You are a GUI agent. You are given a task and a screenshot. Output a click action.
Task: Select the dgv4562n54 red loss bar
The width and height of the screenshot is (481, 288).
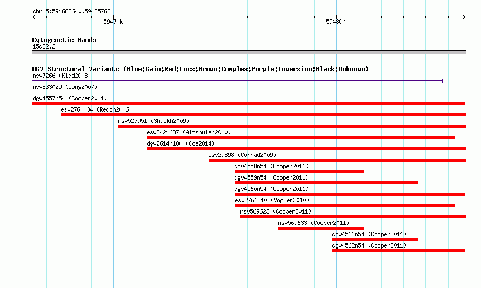coord(399,251)
